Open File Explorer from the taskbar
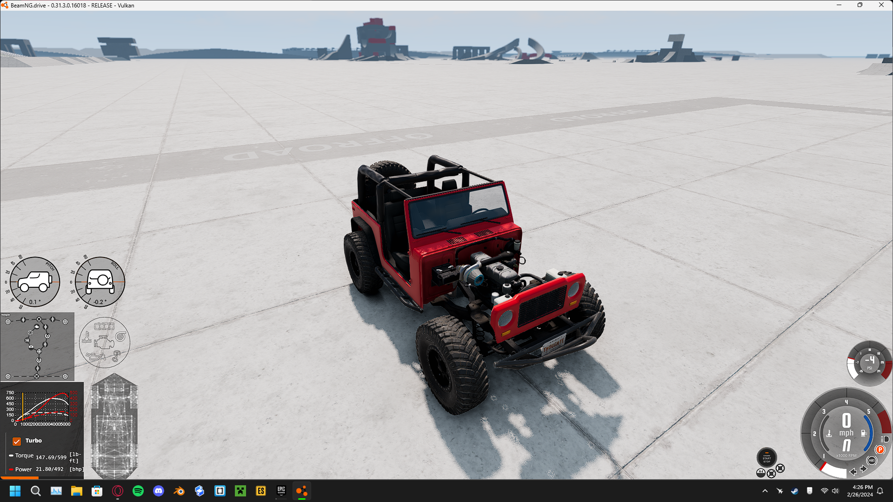The width and height of the screenshot is (893, 502). point(76,491)
